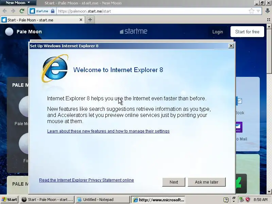Close the Set Up Internet Explorer 8 dialog
The height and width of the screenshot is (204, 272).
231,46
